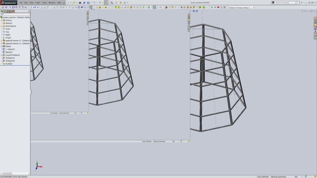
Task: Click the SolidWorks logo
Action: pos(9,3)
